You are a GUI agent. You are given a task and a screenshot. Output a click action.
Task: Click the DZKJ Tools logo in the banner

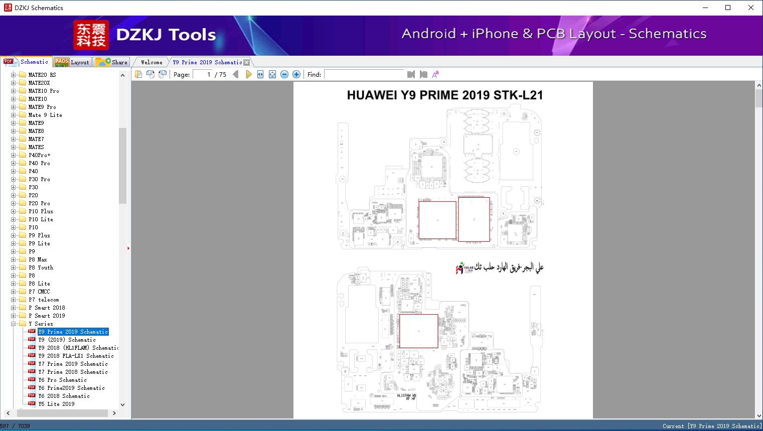click(145, 35)
